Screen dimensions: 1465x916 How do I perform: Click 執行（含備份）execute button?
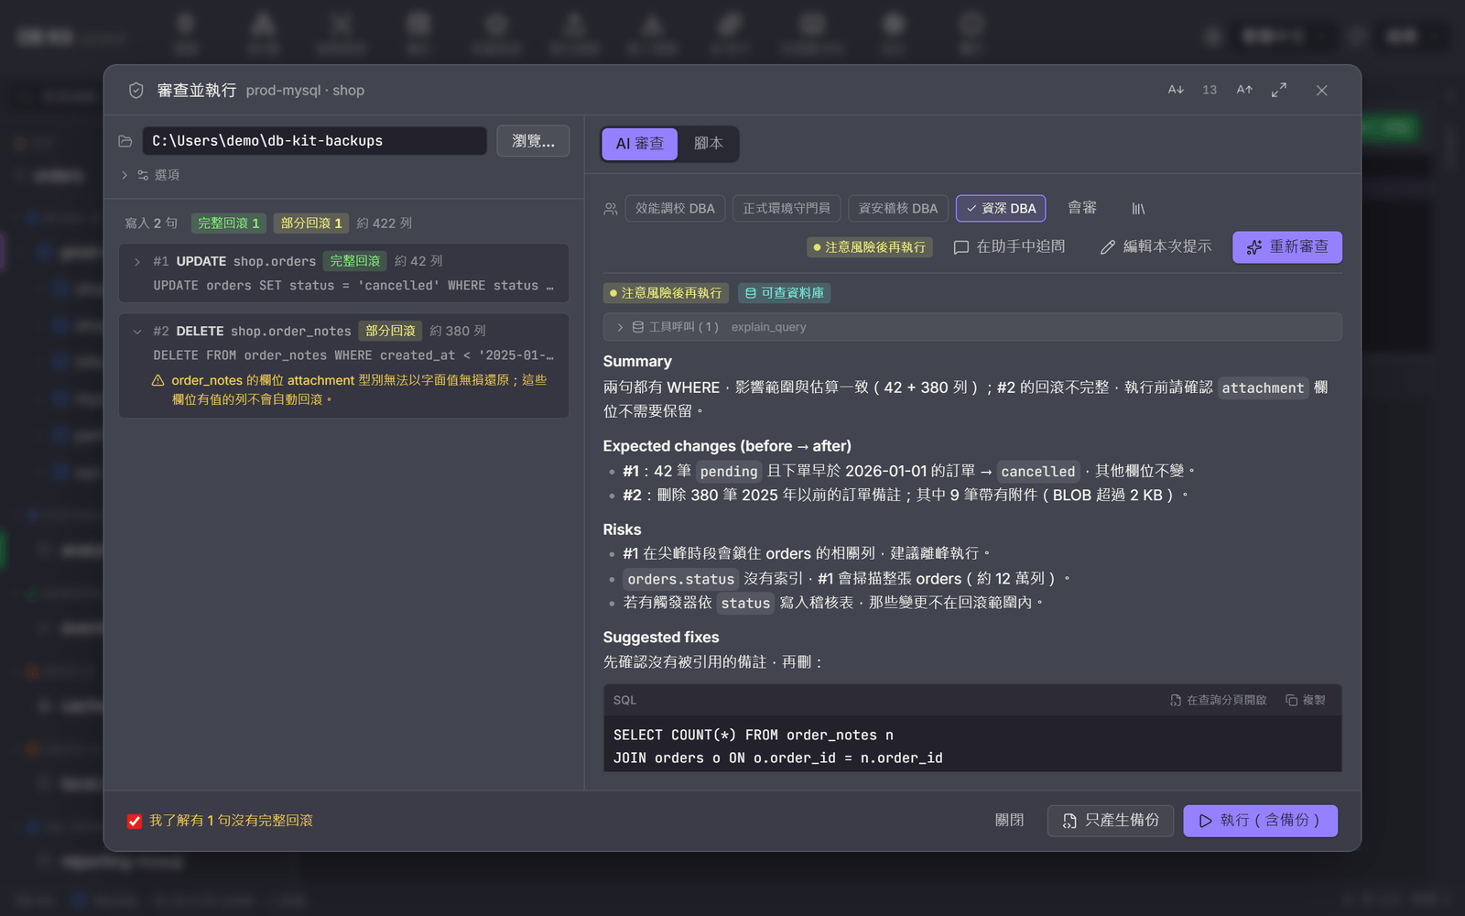pyautogui.click(x=1260, y=821)
